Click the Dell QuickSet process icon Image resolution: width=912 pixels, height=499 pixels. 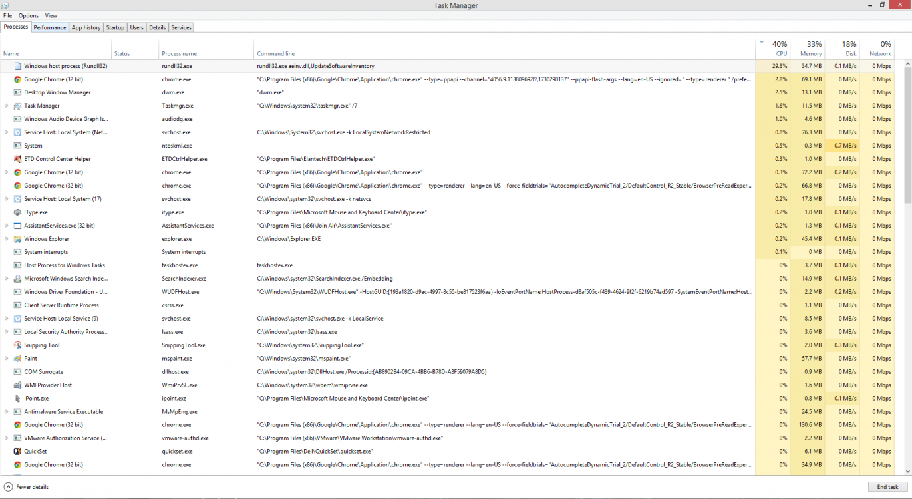pyautogui.click(x=17, y=451)
